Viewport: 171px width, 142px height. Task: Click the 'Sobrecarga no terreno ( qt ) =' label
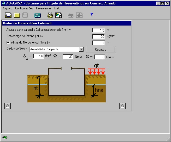(x=25, y=36)
